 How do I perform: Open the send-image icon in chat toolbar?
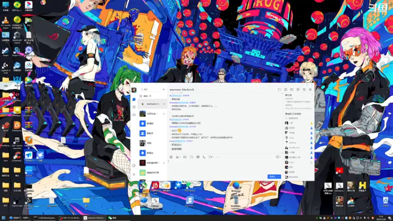click(185, 157)
